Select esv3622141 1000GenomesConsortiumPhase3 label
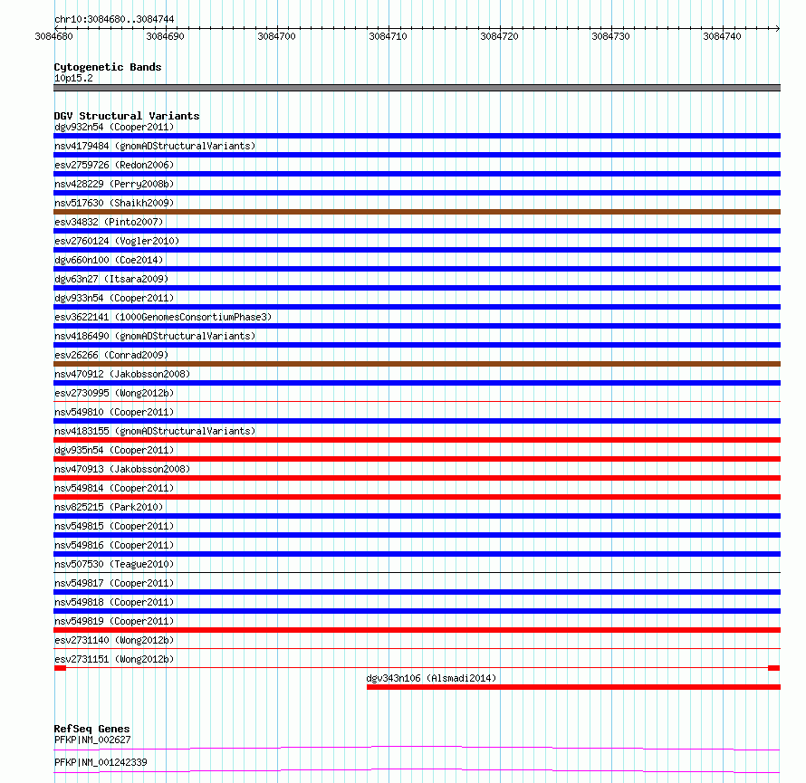The height and width of the screenshot is (783, 806). coord(163,317)
